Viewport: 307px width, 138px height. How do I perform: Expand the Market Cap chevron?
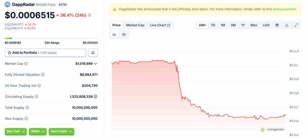click(x=96, y=64)
